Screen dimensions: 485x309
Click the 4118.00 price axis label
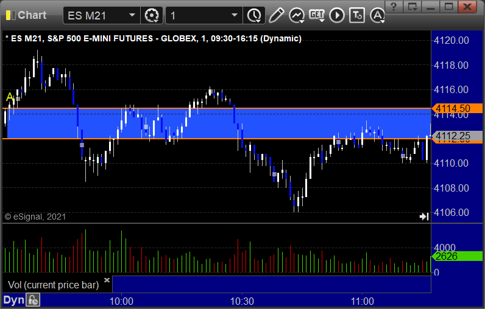click(451, 65)
